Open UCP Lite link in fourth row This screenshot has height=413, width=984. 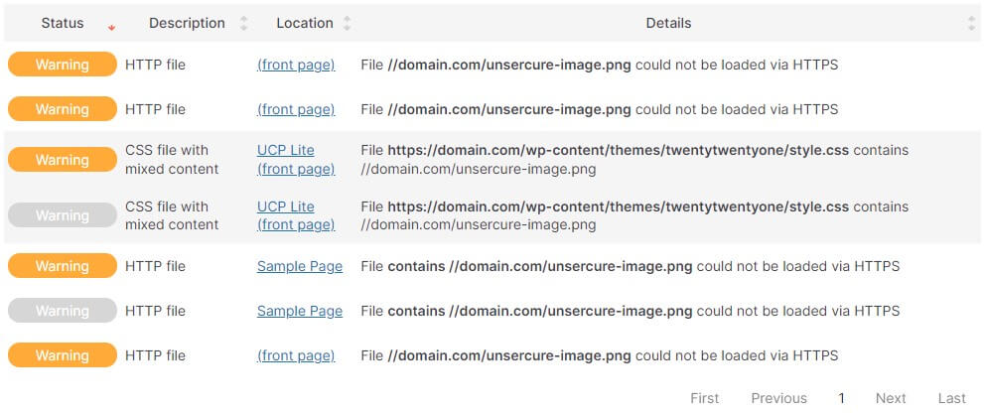pos(285,206)
